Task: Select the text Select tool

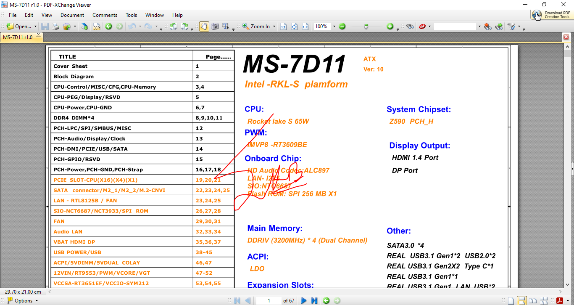Action: 226,26
